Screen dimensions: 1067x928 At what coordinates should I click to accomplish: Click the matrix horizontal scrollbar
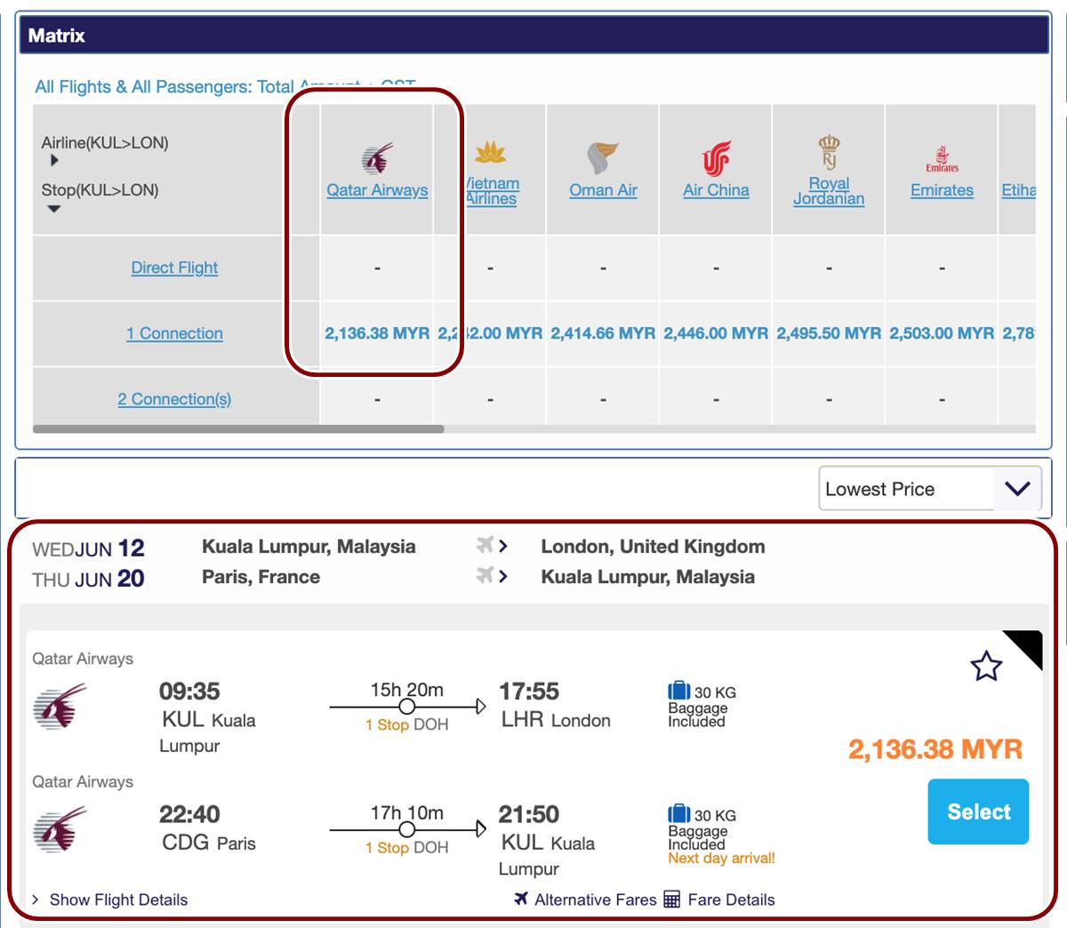tap(238, 429)
